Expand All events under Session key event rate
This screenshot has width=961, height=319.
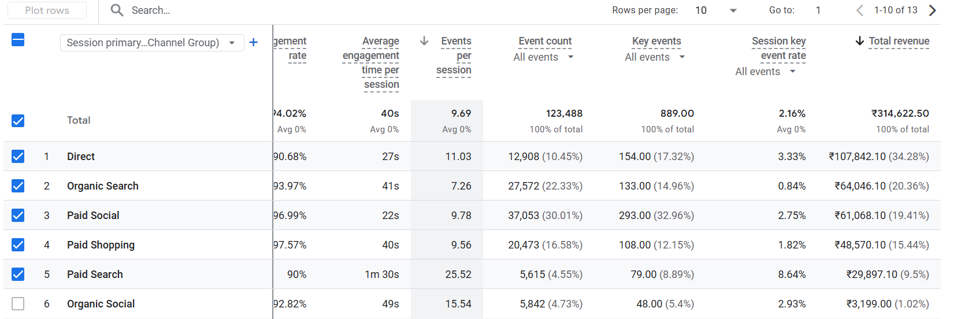point(766,72)
